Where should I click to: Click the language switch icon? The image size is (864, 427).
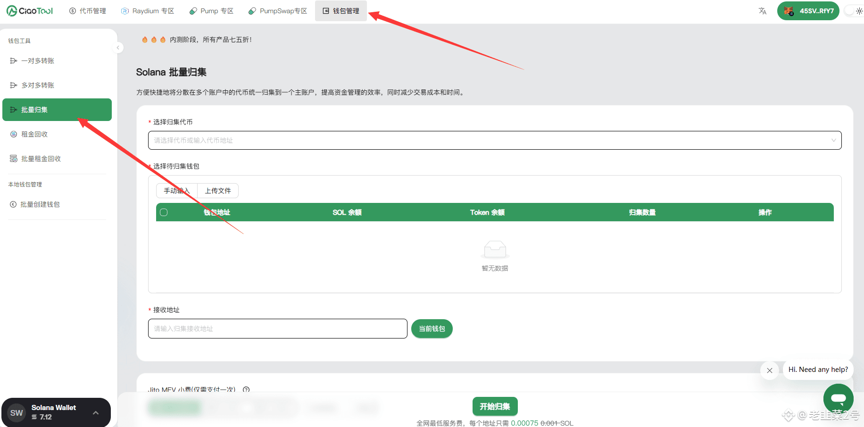tap(763, 10)
